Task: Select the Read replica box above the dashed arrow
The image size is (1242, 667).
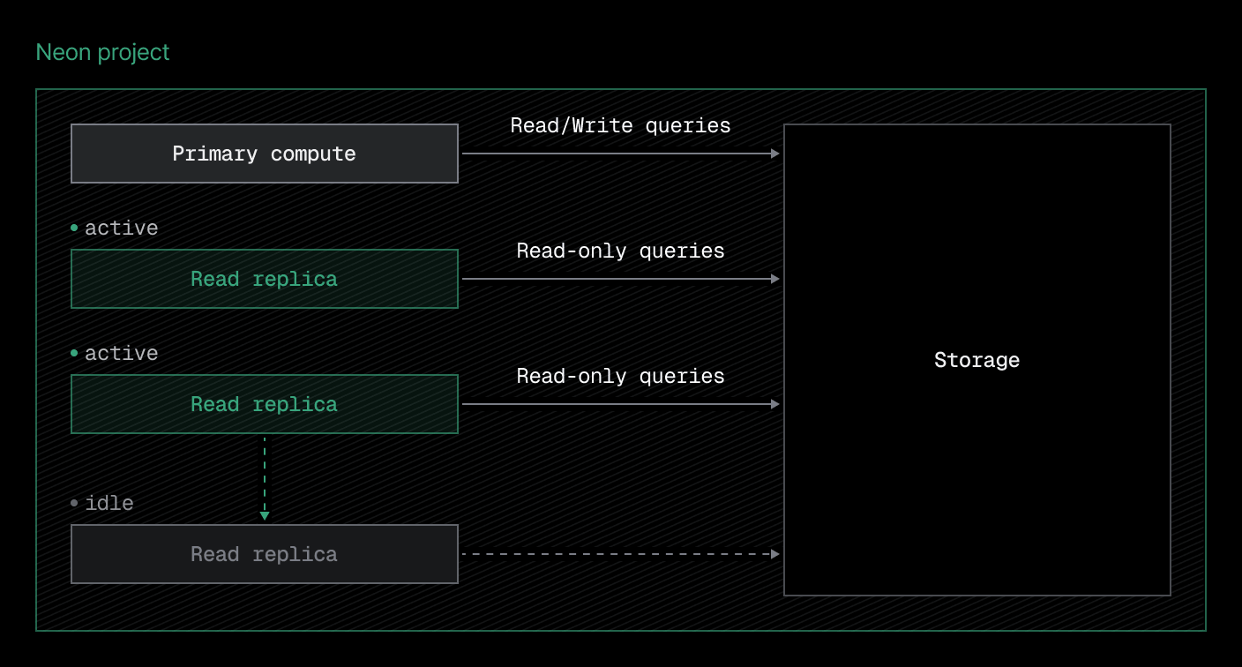Action: point(265,404)
